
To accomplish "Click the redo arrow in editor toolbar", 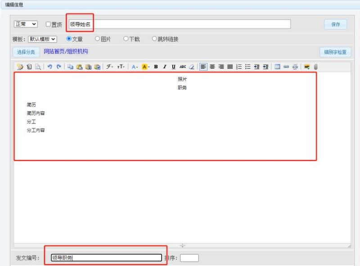I will (58, 66).
